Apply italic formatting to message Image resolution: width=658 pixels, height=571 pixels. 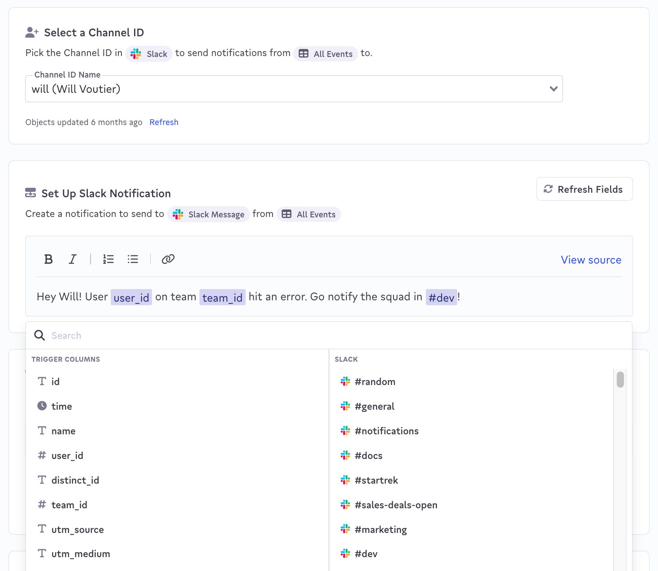pos(73,259)
